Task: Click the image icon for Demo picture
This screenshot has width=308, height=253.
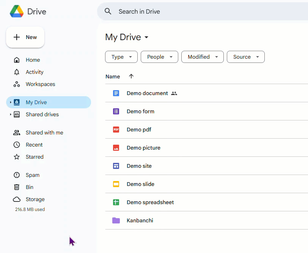Action: pyautogui.click(x=116, y=148)
